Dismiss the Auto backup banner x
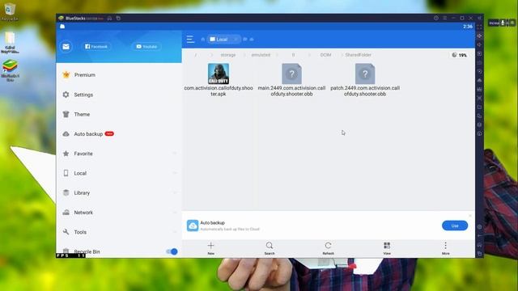Image resolution: width=518 pixels, height=291 pixels. click(x=470, y=216)
